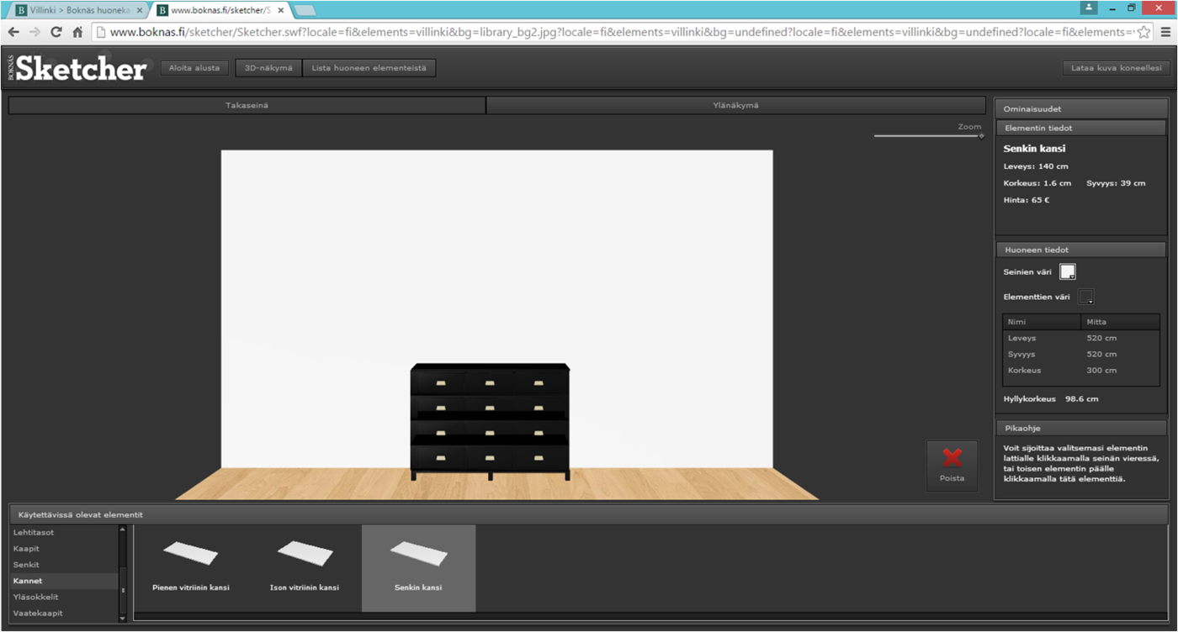
Task: Open the 3D-näkymä view
Action: [268, 68]
